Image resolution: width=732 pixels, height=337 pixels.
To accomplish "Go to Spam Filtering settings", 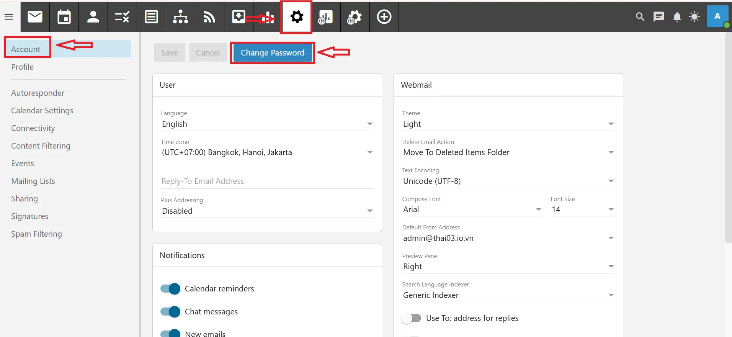I will [36, 234].
